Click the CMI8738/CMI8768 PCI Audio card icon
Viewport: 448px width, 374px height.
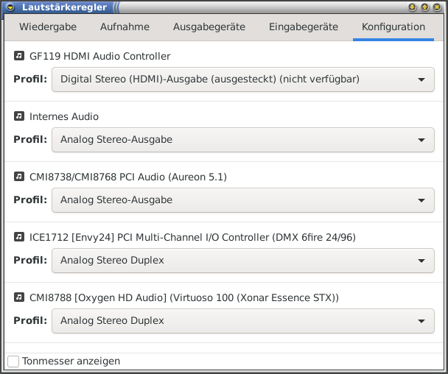[19, 177]
